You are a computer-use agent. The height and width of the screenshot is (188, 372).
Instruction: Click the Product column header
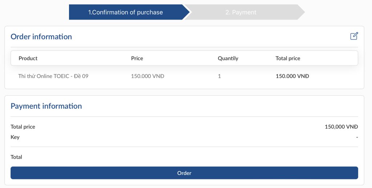pos(28,58)
